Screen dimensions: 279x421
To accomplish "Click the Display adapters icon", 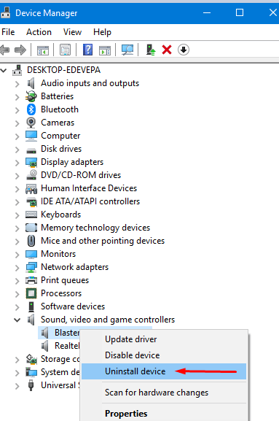I will pyautogui.click(x=31, y=162).
